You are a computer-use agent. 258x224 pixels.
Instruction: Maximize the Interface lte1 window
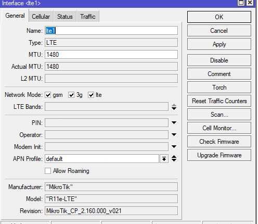point(241,3)
